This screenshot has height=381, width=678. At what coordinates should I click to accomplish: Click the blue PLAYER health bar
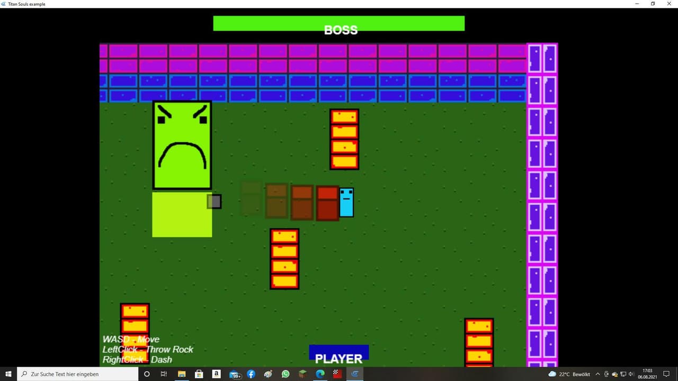click(x=339, y=352)
